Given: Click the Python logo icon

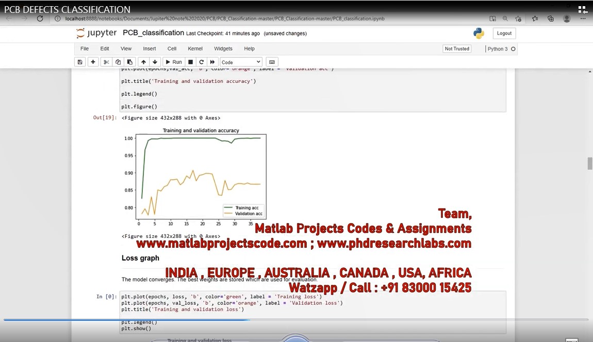Looking at the screenshot, I should click(x=479, y=33).
